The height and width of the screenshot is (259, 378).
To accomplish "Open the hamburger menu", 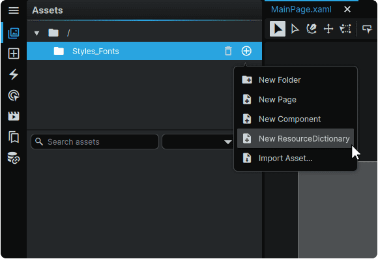I will (14, 10).
